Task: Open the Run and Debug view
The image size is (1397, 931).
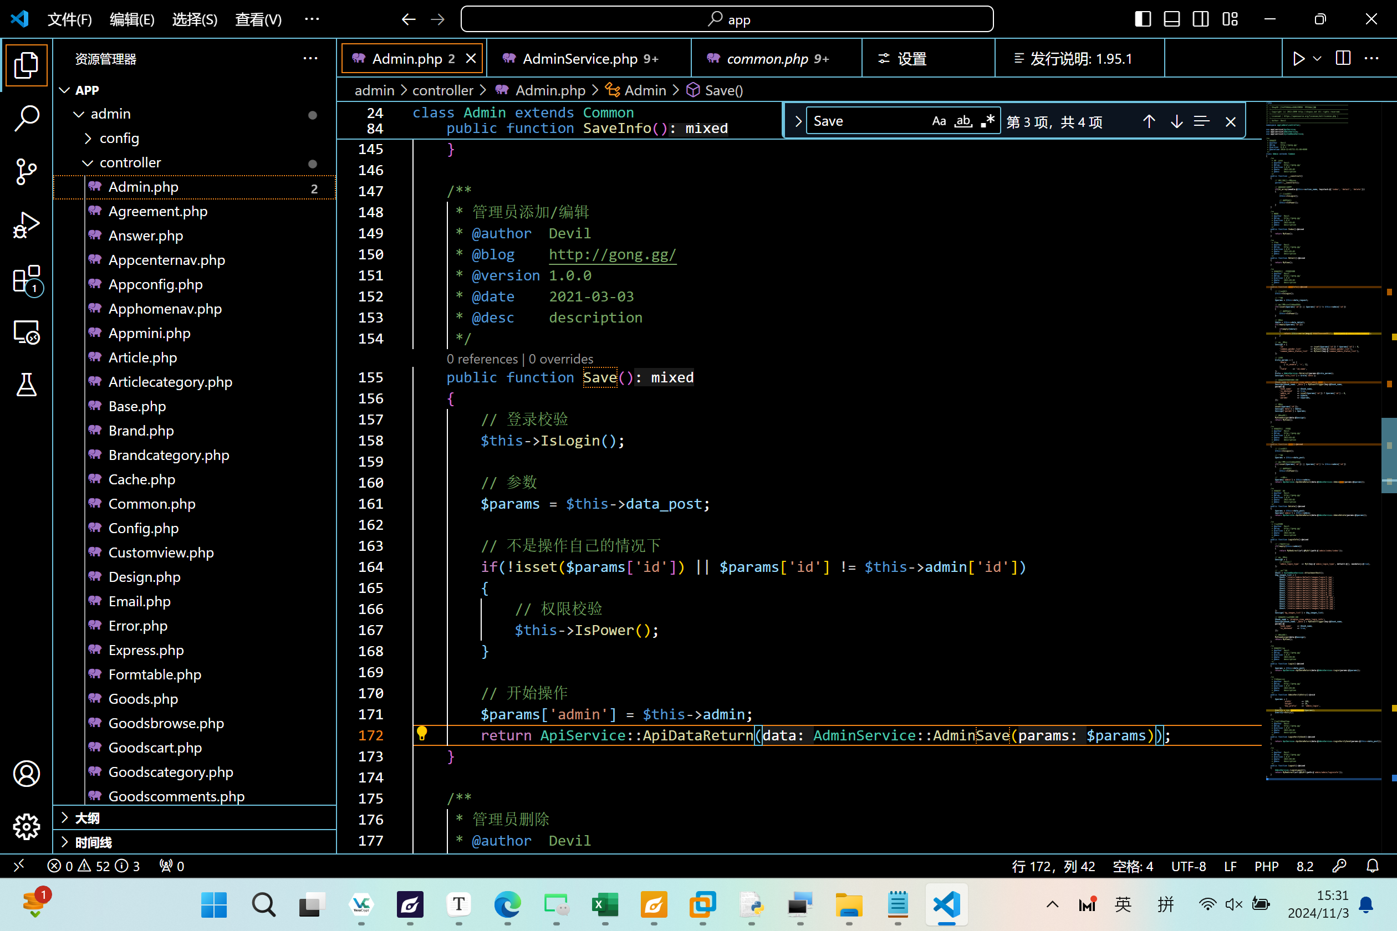Action: (x=26, y=226)
